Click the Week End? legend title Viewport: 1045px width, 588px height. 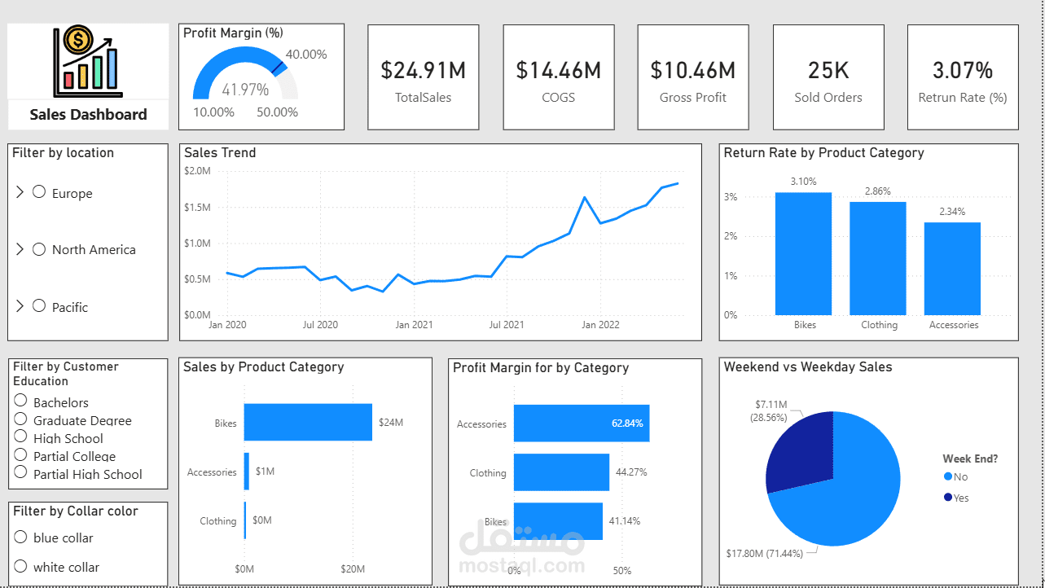click(x=970, y=459)
